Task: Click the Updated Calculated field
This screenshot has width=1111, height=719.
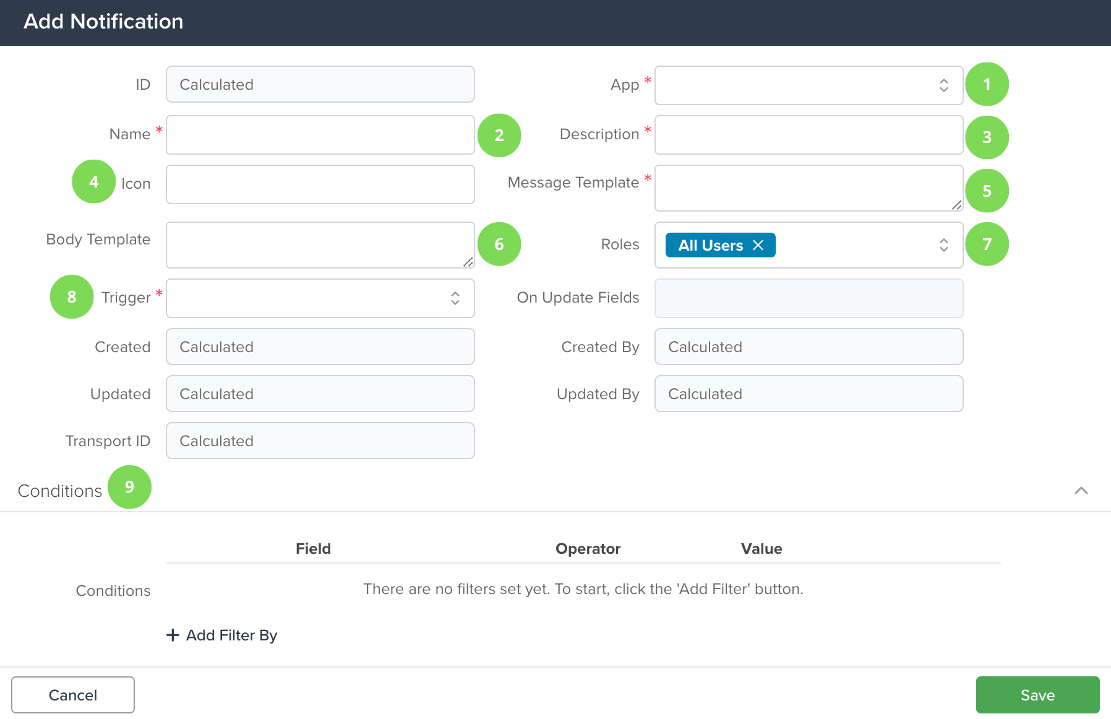Action: [x=320, y=394]
